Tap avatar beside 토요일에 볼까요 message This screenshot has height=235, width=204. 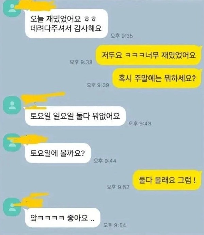[12, 142]
